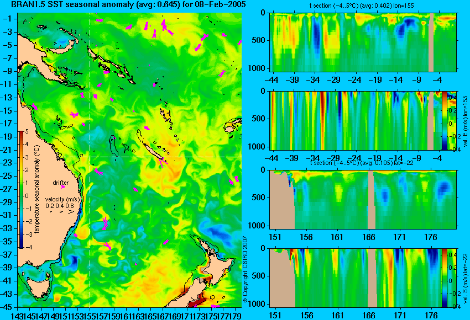470x320 pixels.
Task: Click the vel. S colorbar beside the lat=-22 section
Action: tap(445, 278)
